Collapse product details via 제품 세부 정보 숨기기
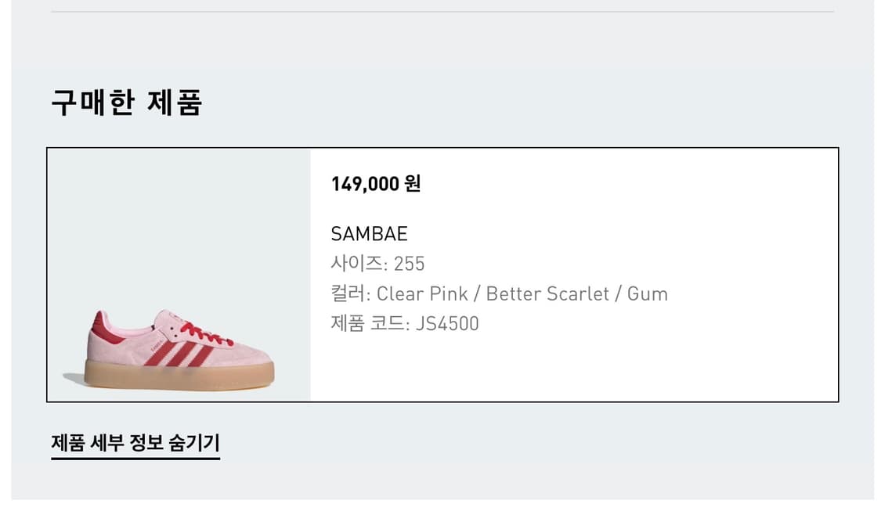The height and width of the screenshot is (511, 881). (x=135, y=442)
